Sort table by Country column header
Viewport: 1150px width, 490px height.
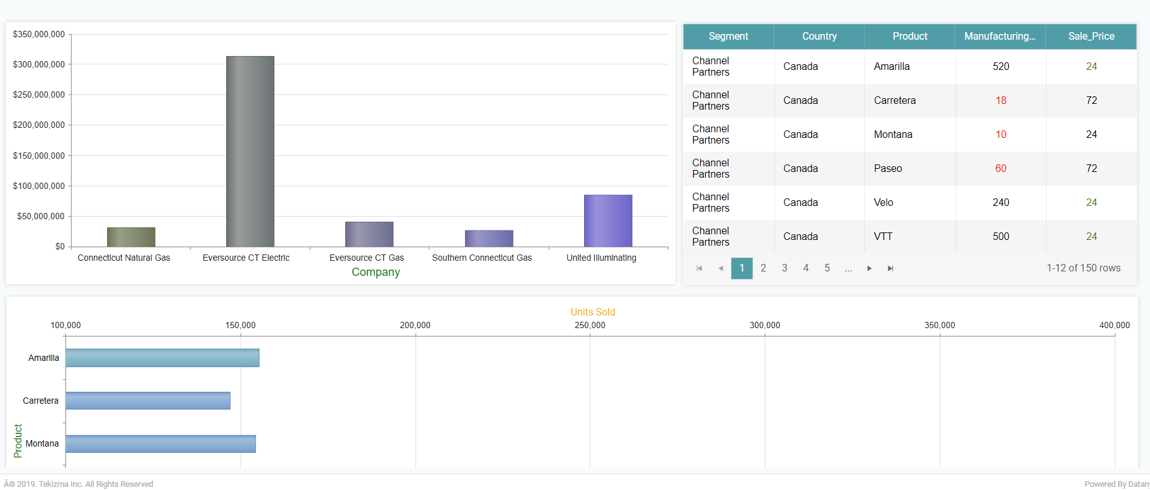pos(819,37)
